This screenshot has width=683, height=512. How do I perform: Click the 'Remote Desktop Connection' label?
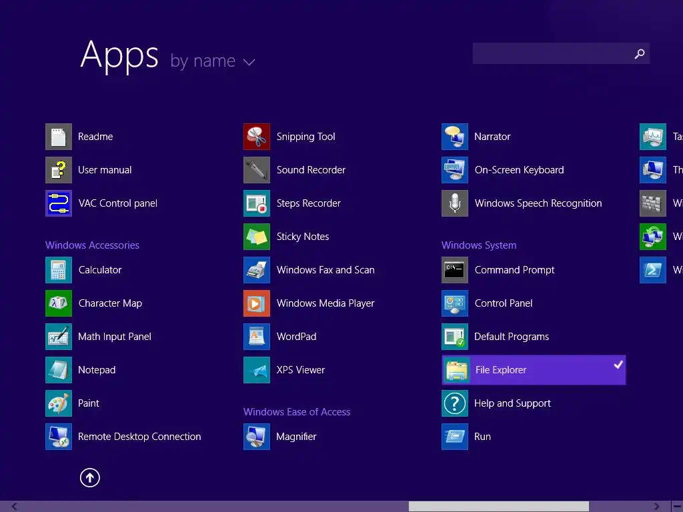pyautogui.click(x=139, y=437)
